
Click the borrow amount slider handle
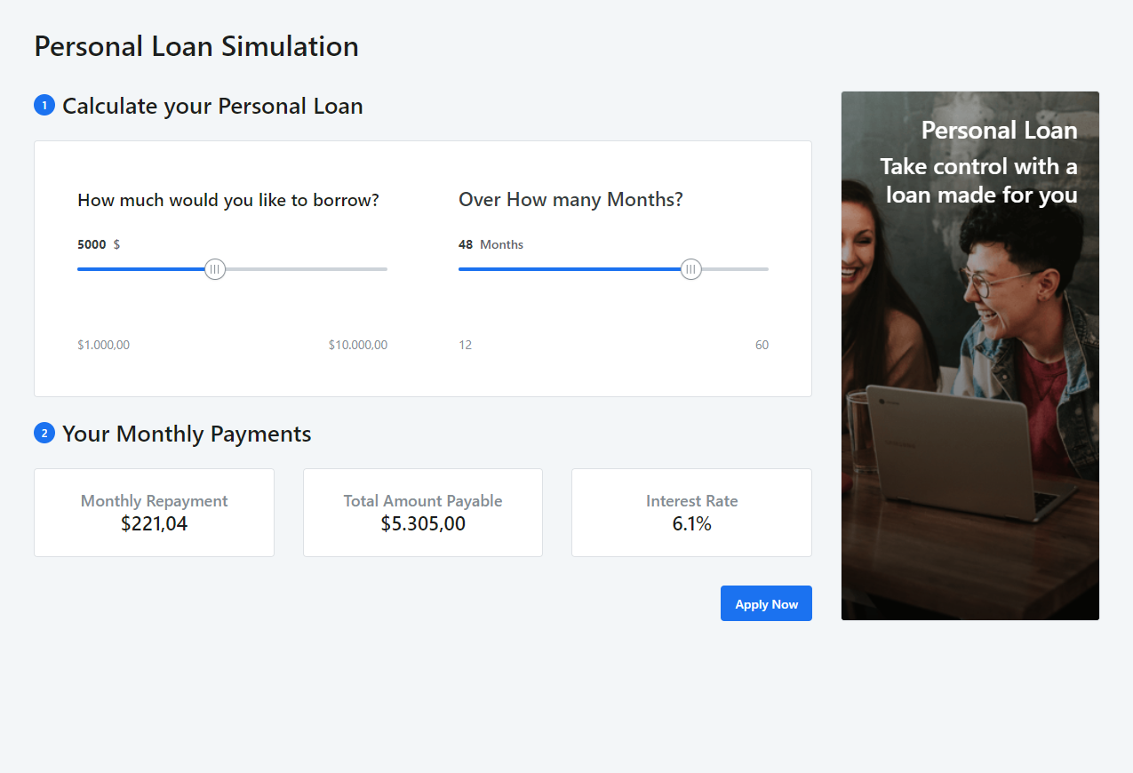(x=215, y=269)
